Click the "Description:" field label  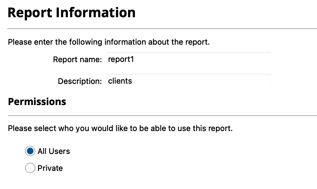80,81
